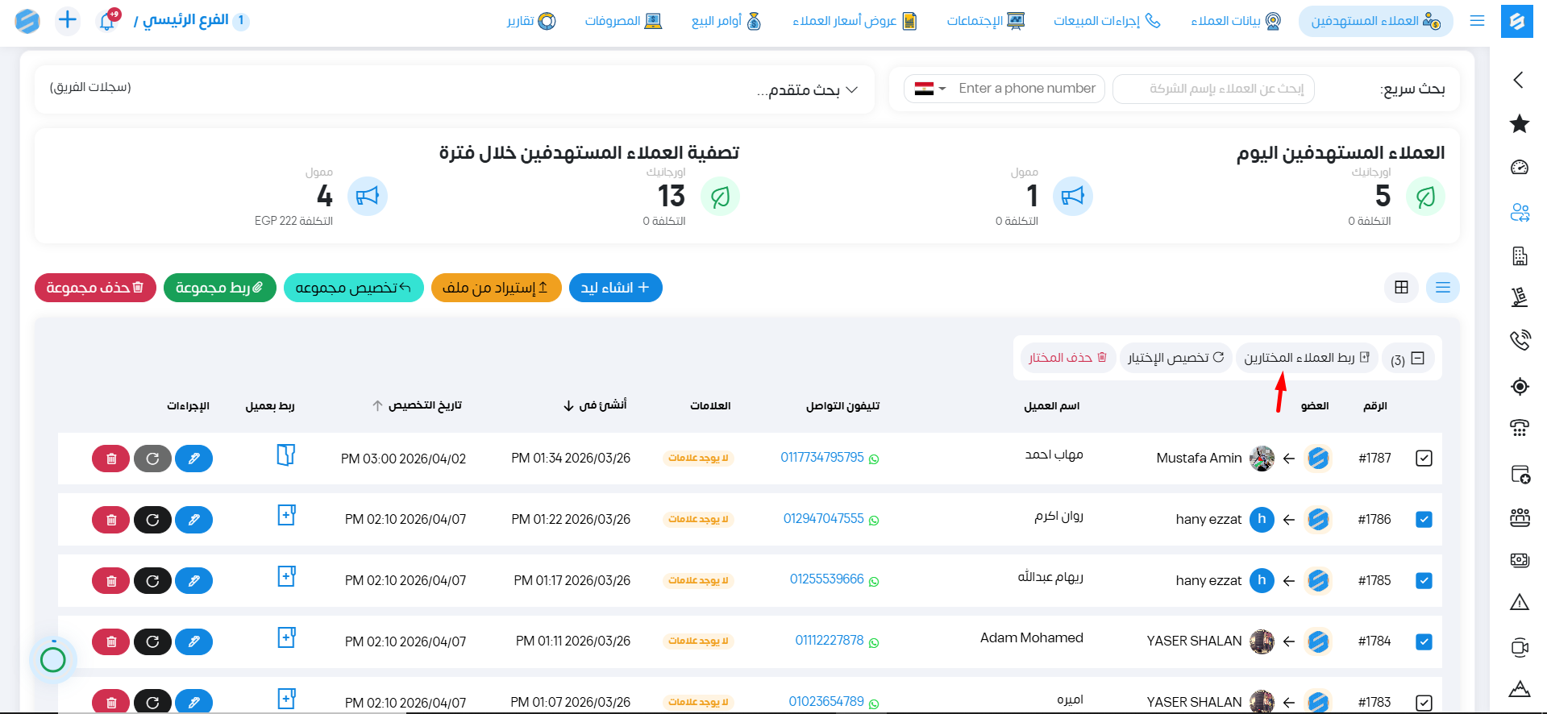This screenshot has height=714, width=1547.
Task: Uncheck the checkbox for lead #1784
Action: (x=1424, y=642)
